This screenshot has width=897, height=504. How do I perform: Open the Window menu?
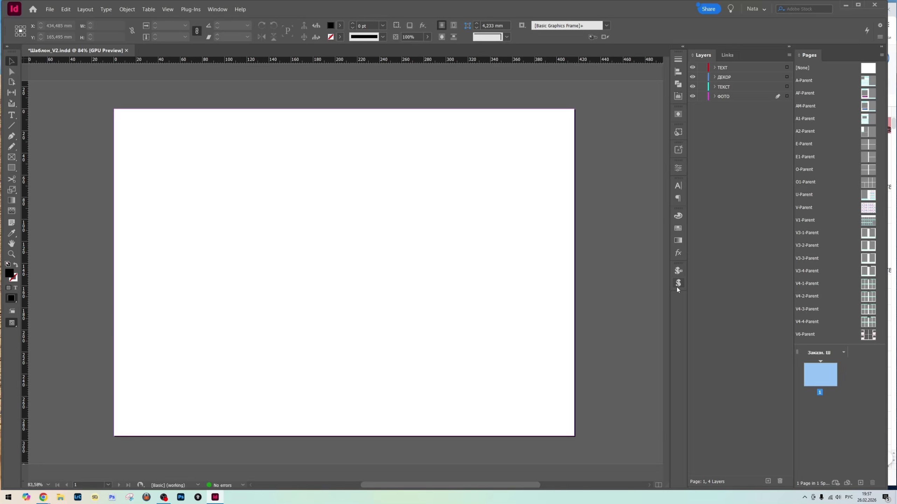tap(217, 9)
